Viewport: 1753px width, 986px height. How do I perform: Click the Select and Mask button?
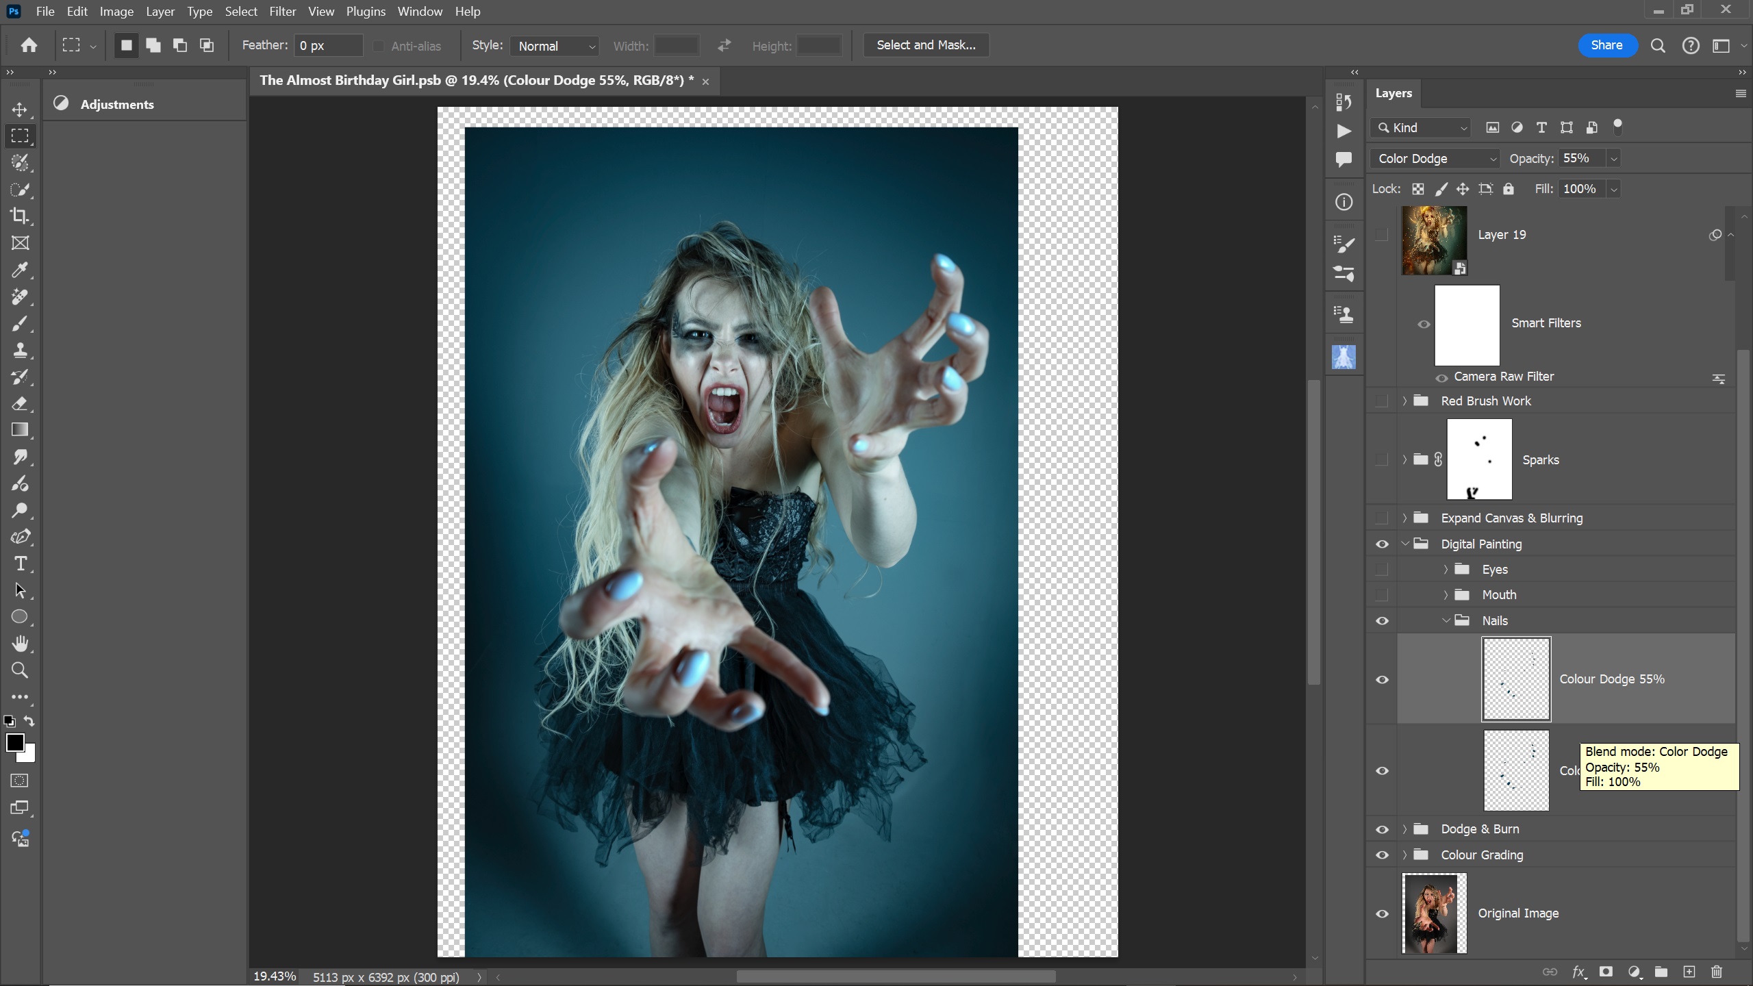(x=926, y=45)
